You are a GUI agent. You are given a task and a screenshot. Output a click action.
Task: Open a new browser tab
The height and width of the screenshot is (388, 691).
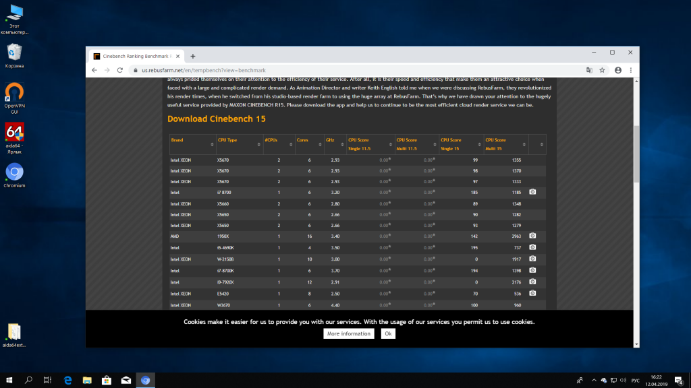tap(192, 56)
